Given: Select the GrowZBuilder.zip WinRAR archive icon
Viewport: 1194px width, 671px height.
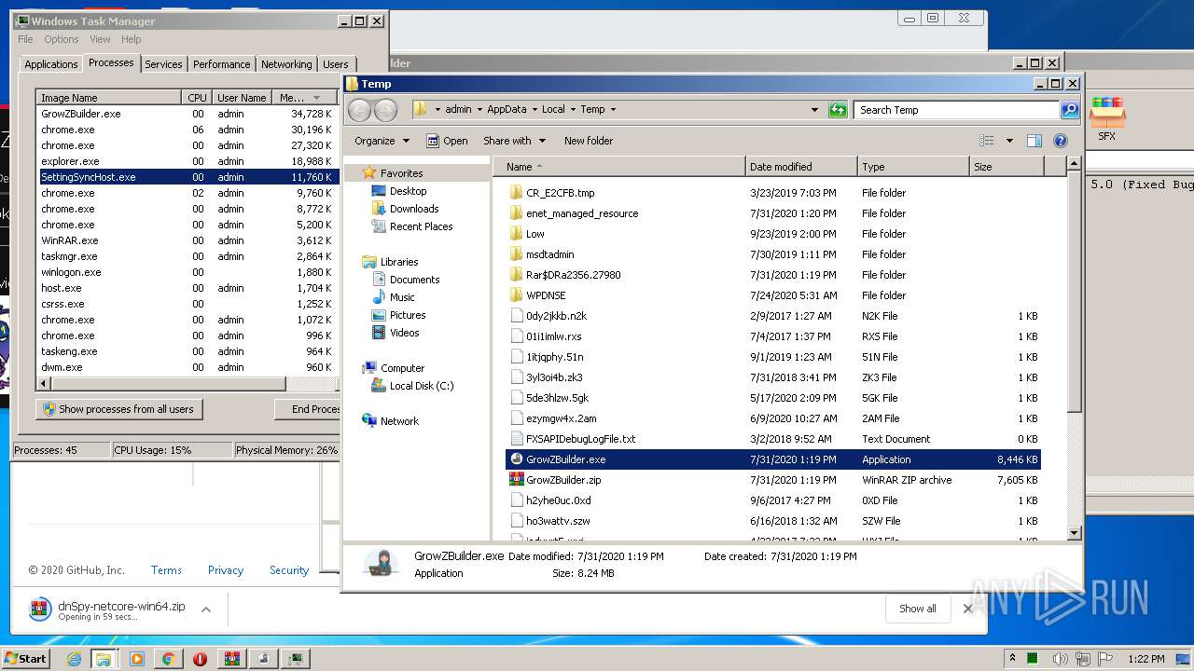Looking at the screenshot, I should click(517, 480).
